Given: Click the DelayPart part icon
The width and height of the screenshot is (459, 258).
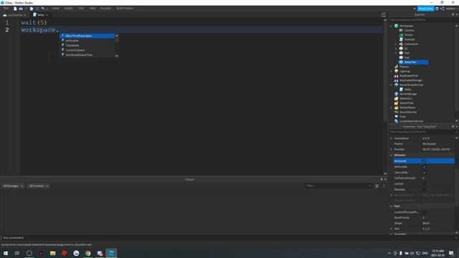Looking at the screenshot, I should point(401,62).
